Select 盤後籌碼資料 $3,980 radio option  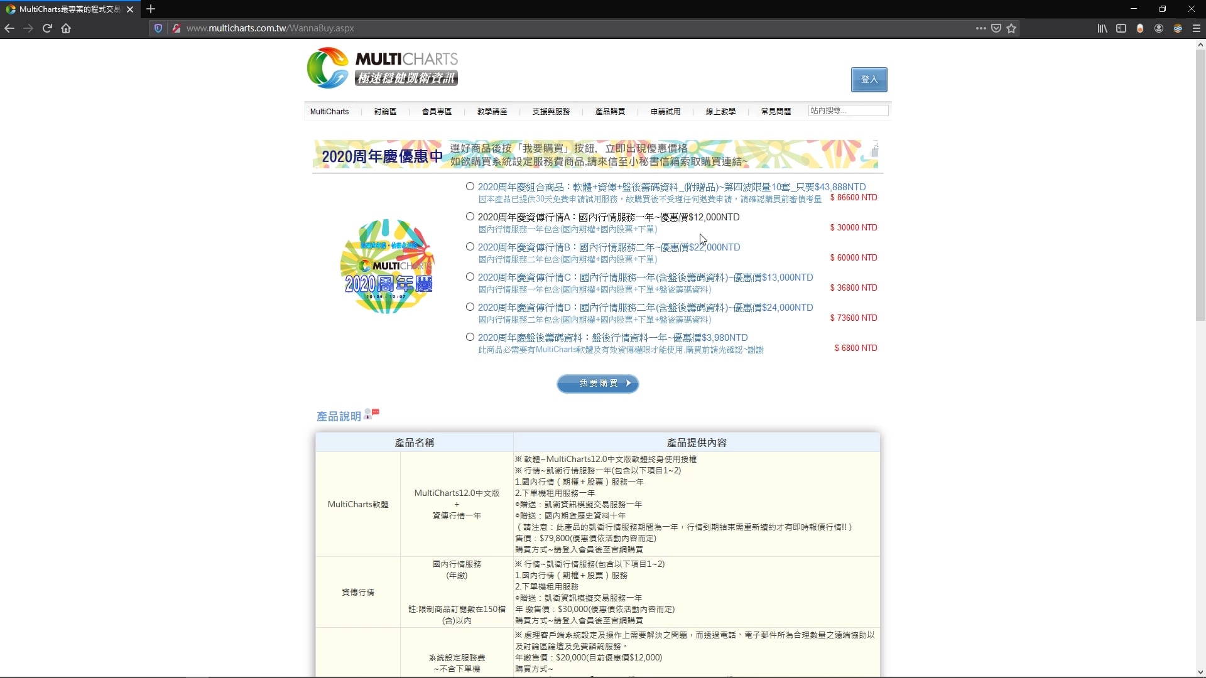470,337
